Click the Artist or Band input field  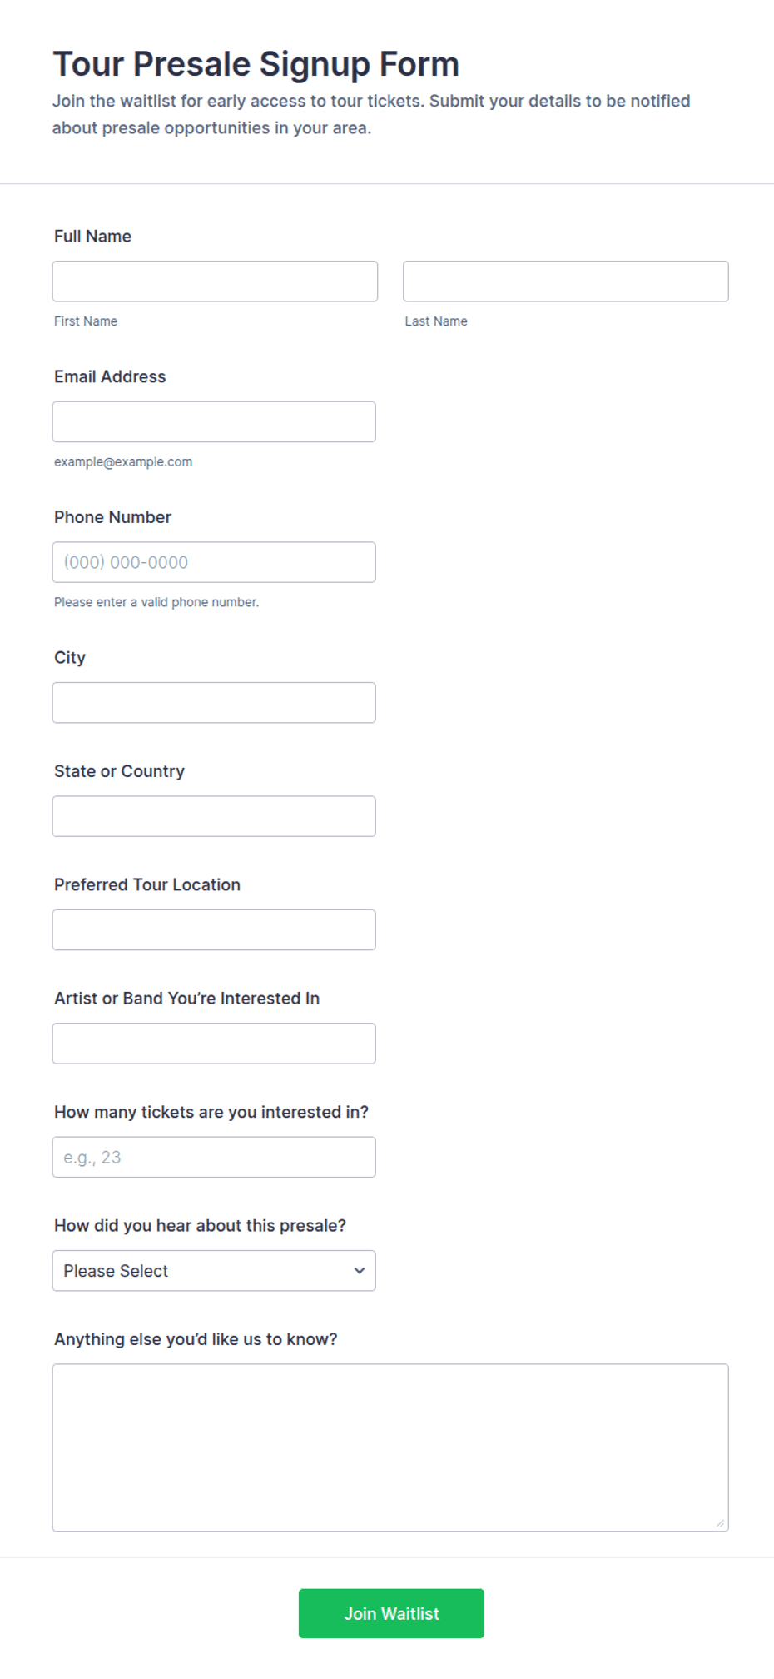pos(214,1044)
